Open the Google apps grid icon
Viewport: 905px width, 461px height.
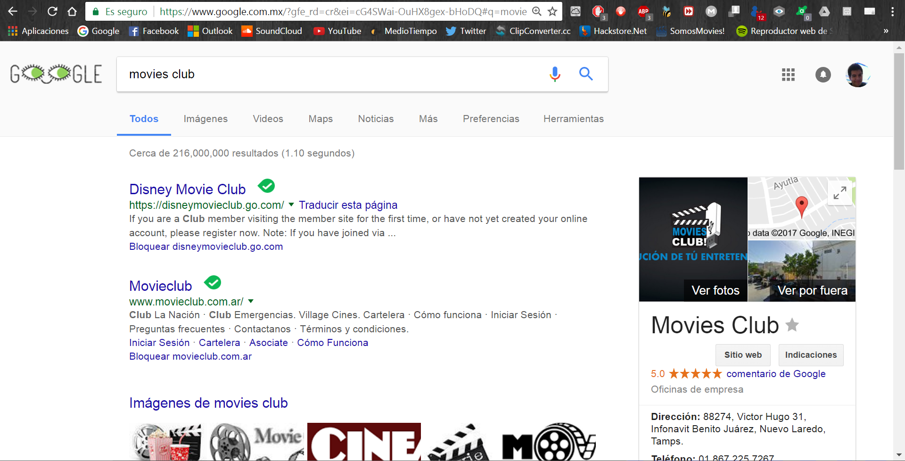click(788, 74)
